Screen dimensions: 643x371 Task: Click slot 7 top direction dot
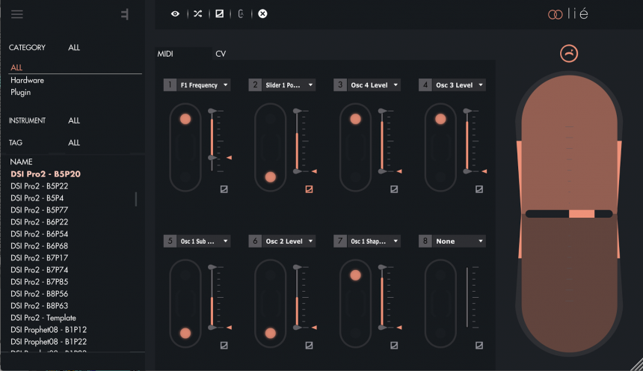356,275
